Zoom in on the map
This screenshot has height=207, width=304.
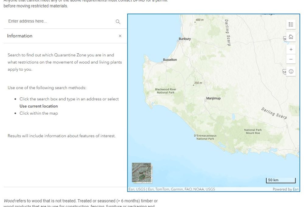291,49
